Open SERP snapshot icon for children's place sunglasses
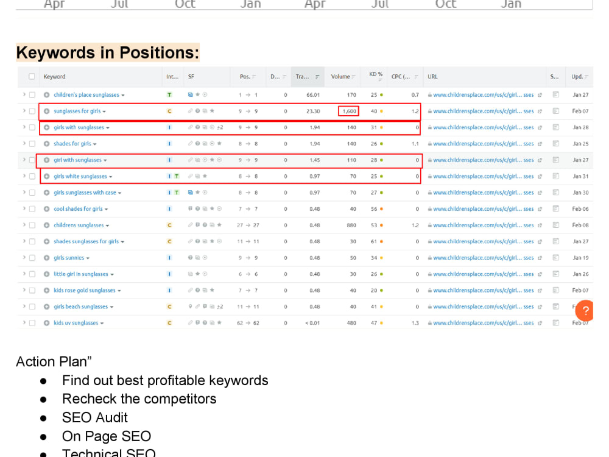The image size is (609, 457). coord(556,95)
